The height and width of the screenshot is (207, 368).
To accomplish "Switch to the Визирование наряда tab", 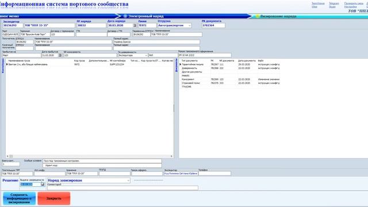I will 278,16.
